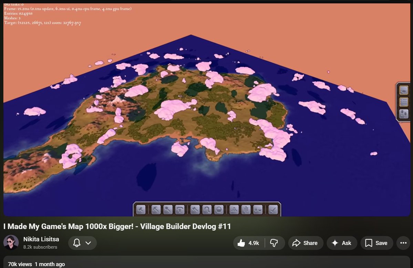Screen dimensions: 413x268
Task: Select the axe woodcutting tool
Action: tap(195, 210)
